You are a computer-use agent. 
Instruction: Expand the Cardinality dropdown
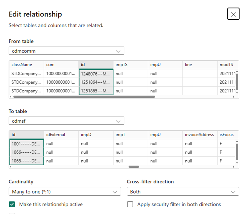coord(65,191)
